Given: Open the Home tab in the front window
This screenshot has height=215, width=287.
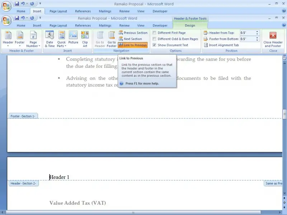Looking at the screenshot, I should (x=21, y=25).
